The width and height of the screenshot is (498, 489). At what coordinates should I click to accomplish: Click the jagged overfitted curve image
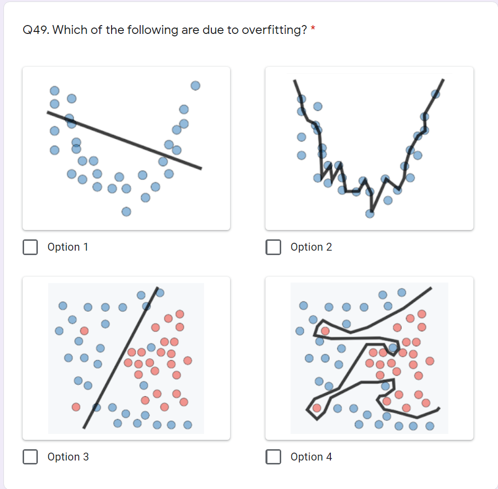[x=369, y=147]
